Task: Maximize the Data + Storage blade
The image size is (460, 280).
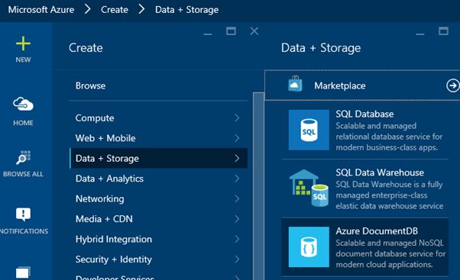Action: pos(443,31)
